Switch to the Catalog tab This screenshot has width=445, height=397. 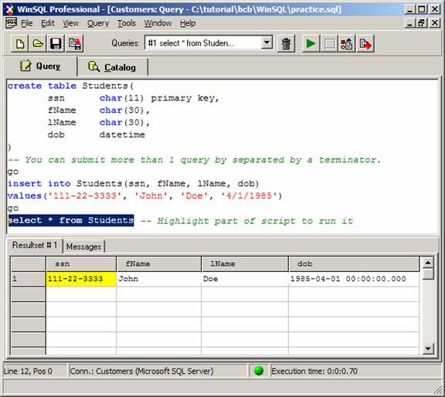(x=113, y=67)
